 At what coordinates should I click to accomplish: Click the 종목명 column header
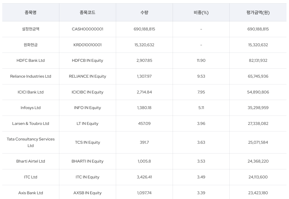(x=31, y=13)
